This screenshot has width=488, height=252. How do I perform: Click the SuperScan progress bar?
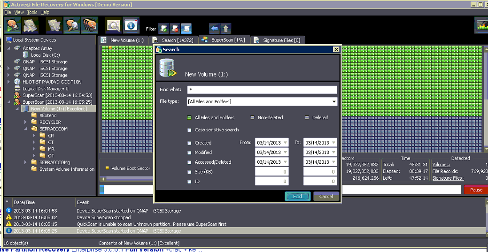[280, 190]
